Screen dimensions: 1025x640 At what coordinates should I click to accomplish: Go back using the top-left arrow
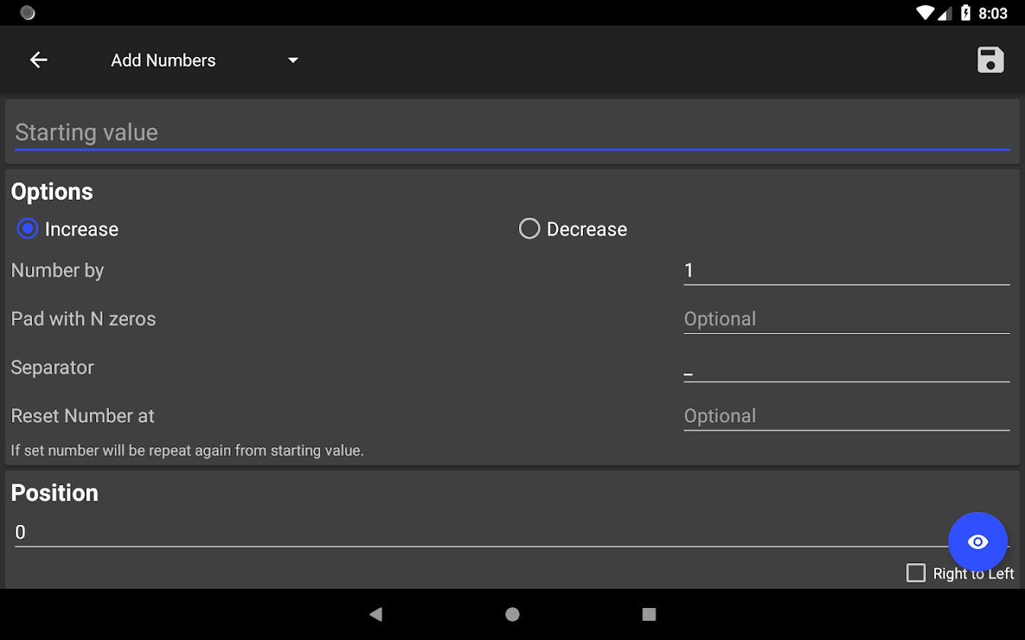[38, 60]
